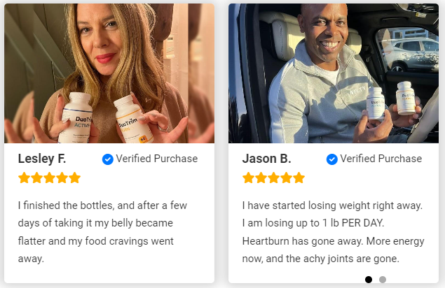Image resolution: width=445 pixels, height=288 pixels.
Task: Click the blue verified checkmark beside Jason B.
Action: coord(331,159)
